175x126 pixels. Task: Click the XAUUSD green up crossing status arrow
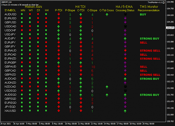(x=125, y=111)
